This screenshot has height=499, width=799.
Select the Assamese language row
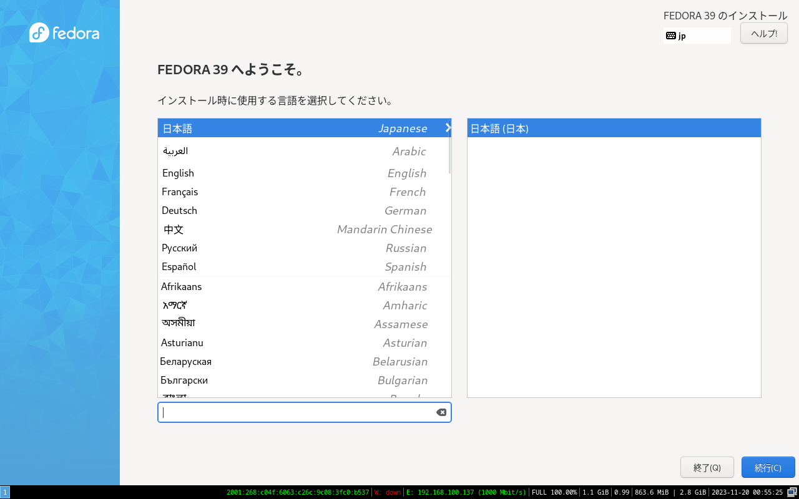303,324
